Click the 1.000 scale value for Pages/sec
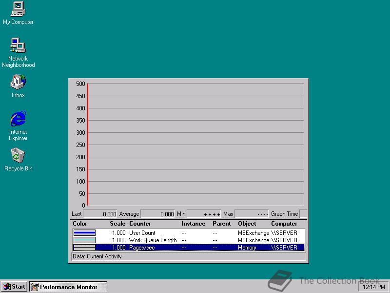Image resolution: width=390 pixels, height=293 pixels. point(118,248)
